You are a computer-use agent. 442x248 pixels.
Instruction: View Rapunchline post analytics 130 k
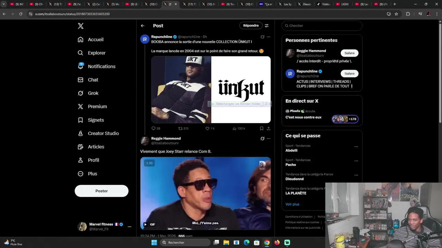[239, 128]
